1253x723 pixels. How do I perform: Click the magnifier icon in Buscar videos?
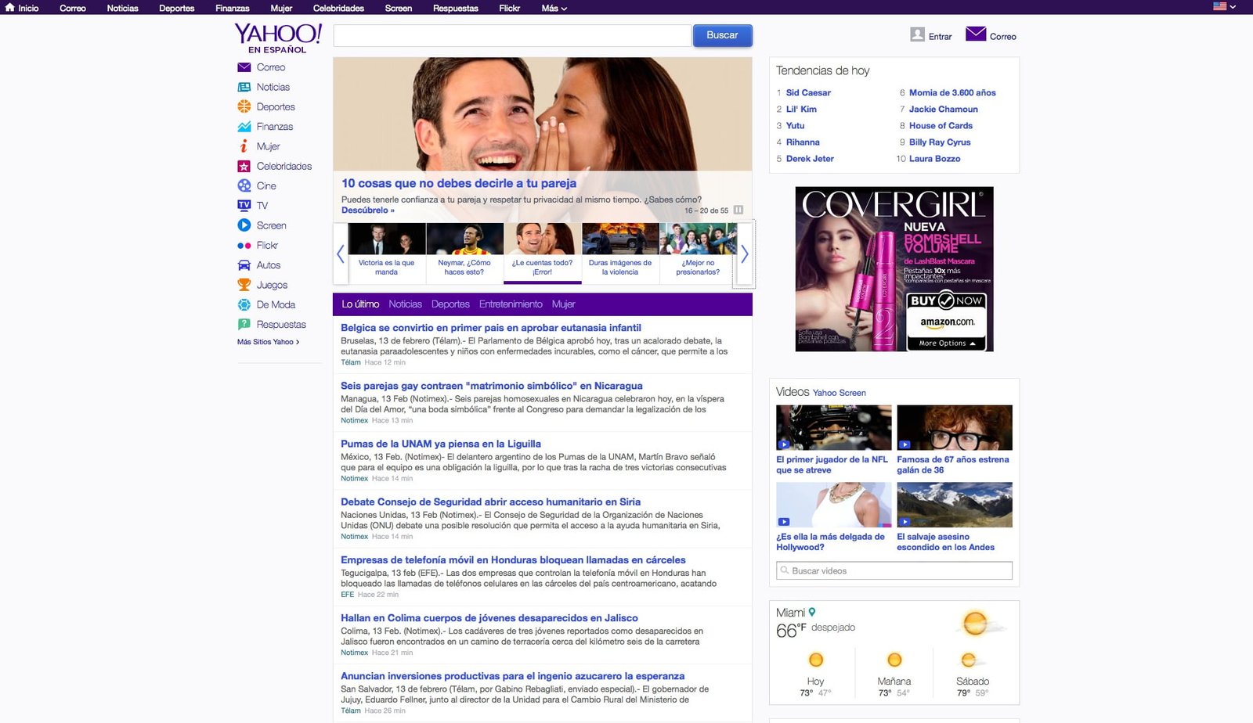(x=784, y=570)
